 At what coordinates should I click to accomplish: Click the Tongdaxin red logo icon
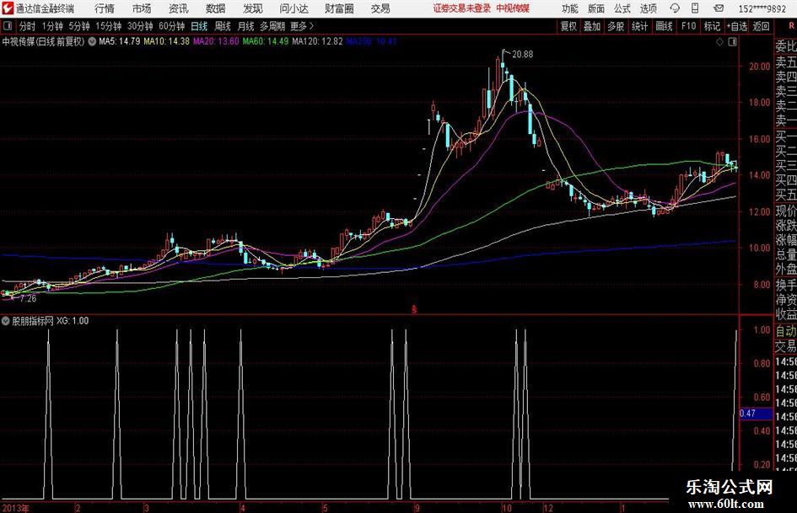tap(8, 8)
